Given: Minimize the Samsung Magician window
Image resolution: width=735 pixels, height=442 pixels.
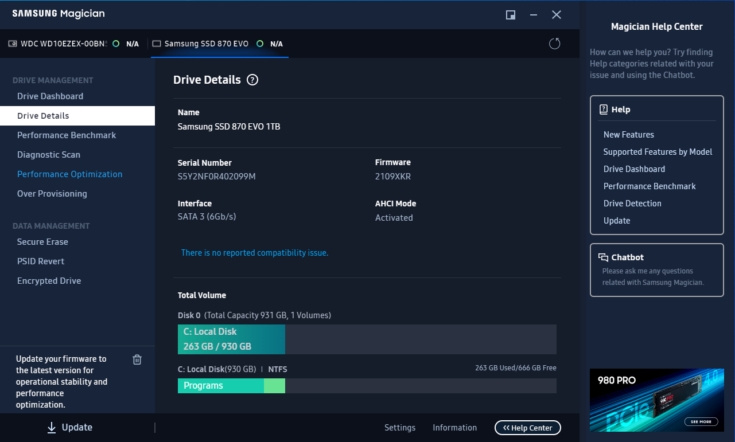Looking at the screenshot, I should pos(534,15).
